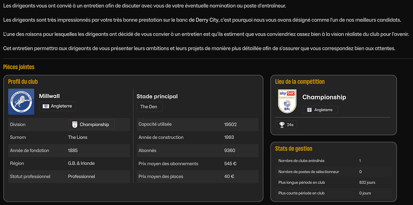Click the Plus longue période en club row
Image resolution: width=413 pixels, height=205 pixels.
tap(333, 182)
